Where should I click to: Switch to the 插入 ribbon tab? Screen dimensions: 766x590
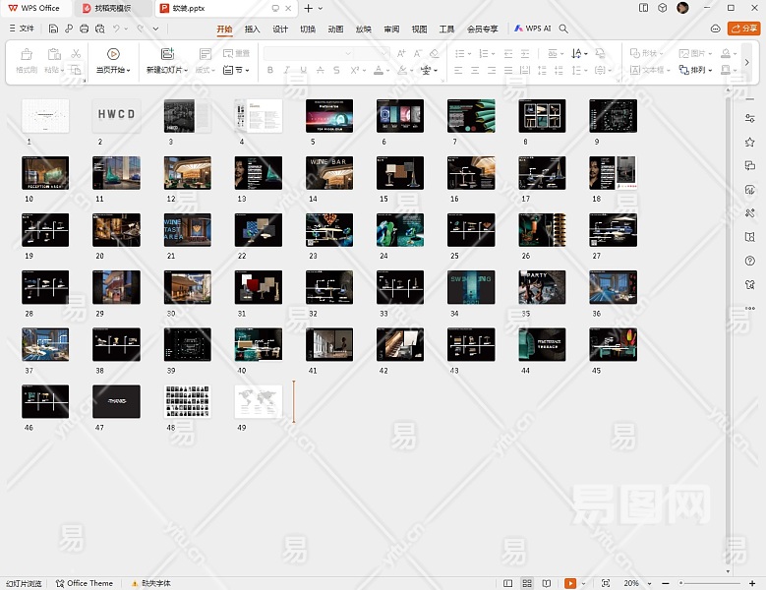click(253, 29)
